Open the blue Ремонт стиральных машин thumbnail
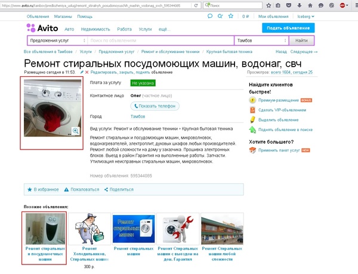Viewport: 358px width, 274px height. point(134,229)
